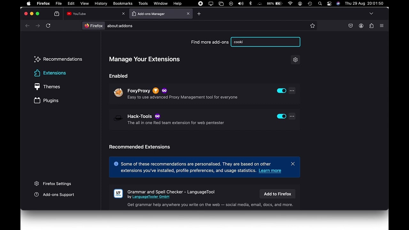Dismiss the personalised recommendations notice
This screenshot has height=230, width=409.
293,164
